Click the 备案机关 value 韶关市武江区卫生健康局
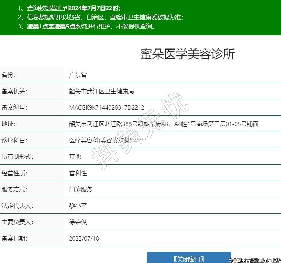281x263 pixels. [x=101, y=91]
